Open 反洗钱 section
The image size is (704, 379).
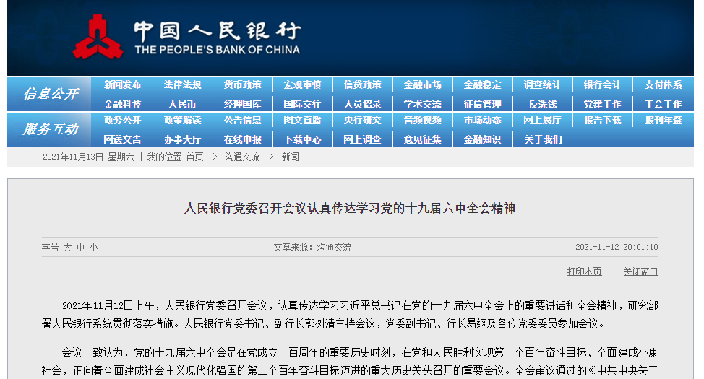point(542,104)
